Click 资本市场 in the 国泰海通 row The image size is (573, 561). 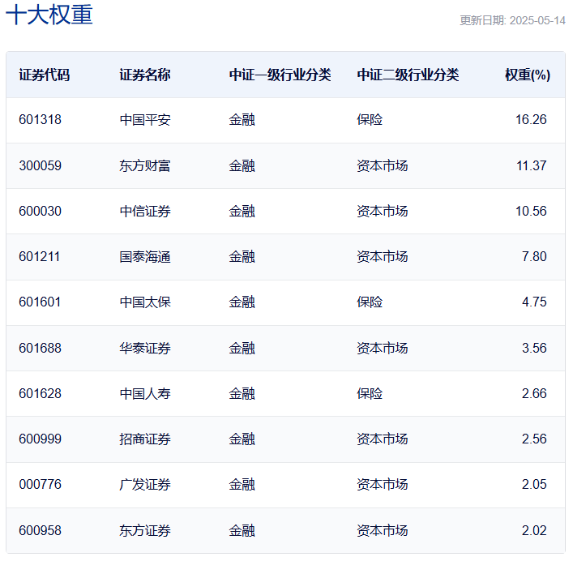click(383, 257)
